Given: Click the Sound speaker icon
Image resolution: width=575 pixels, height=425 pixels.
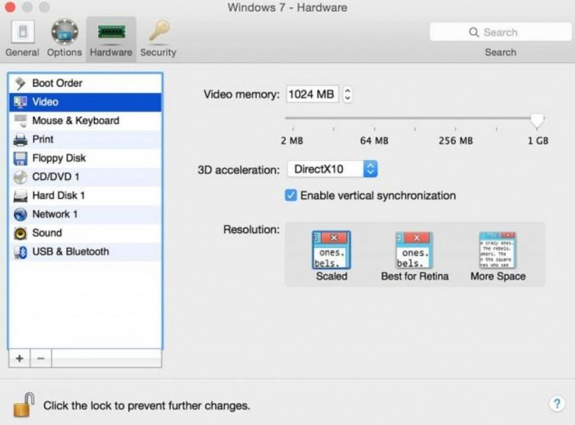Looking at the screenshot, I should 20,233.
